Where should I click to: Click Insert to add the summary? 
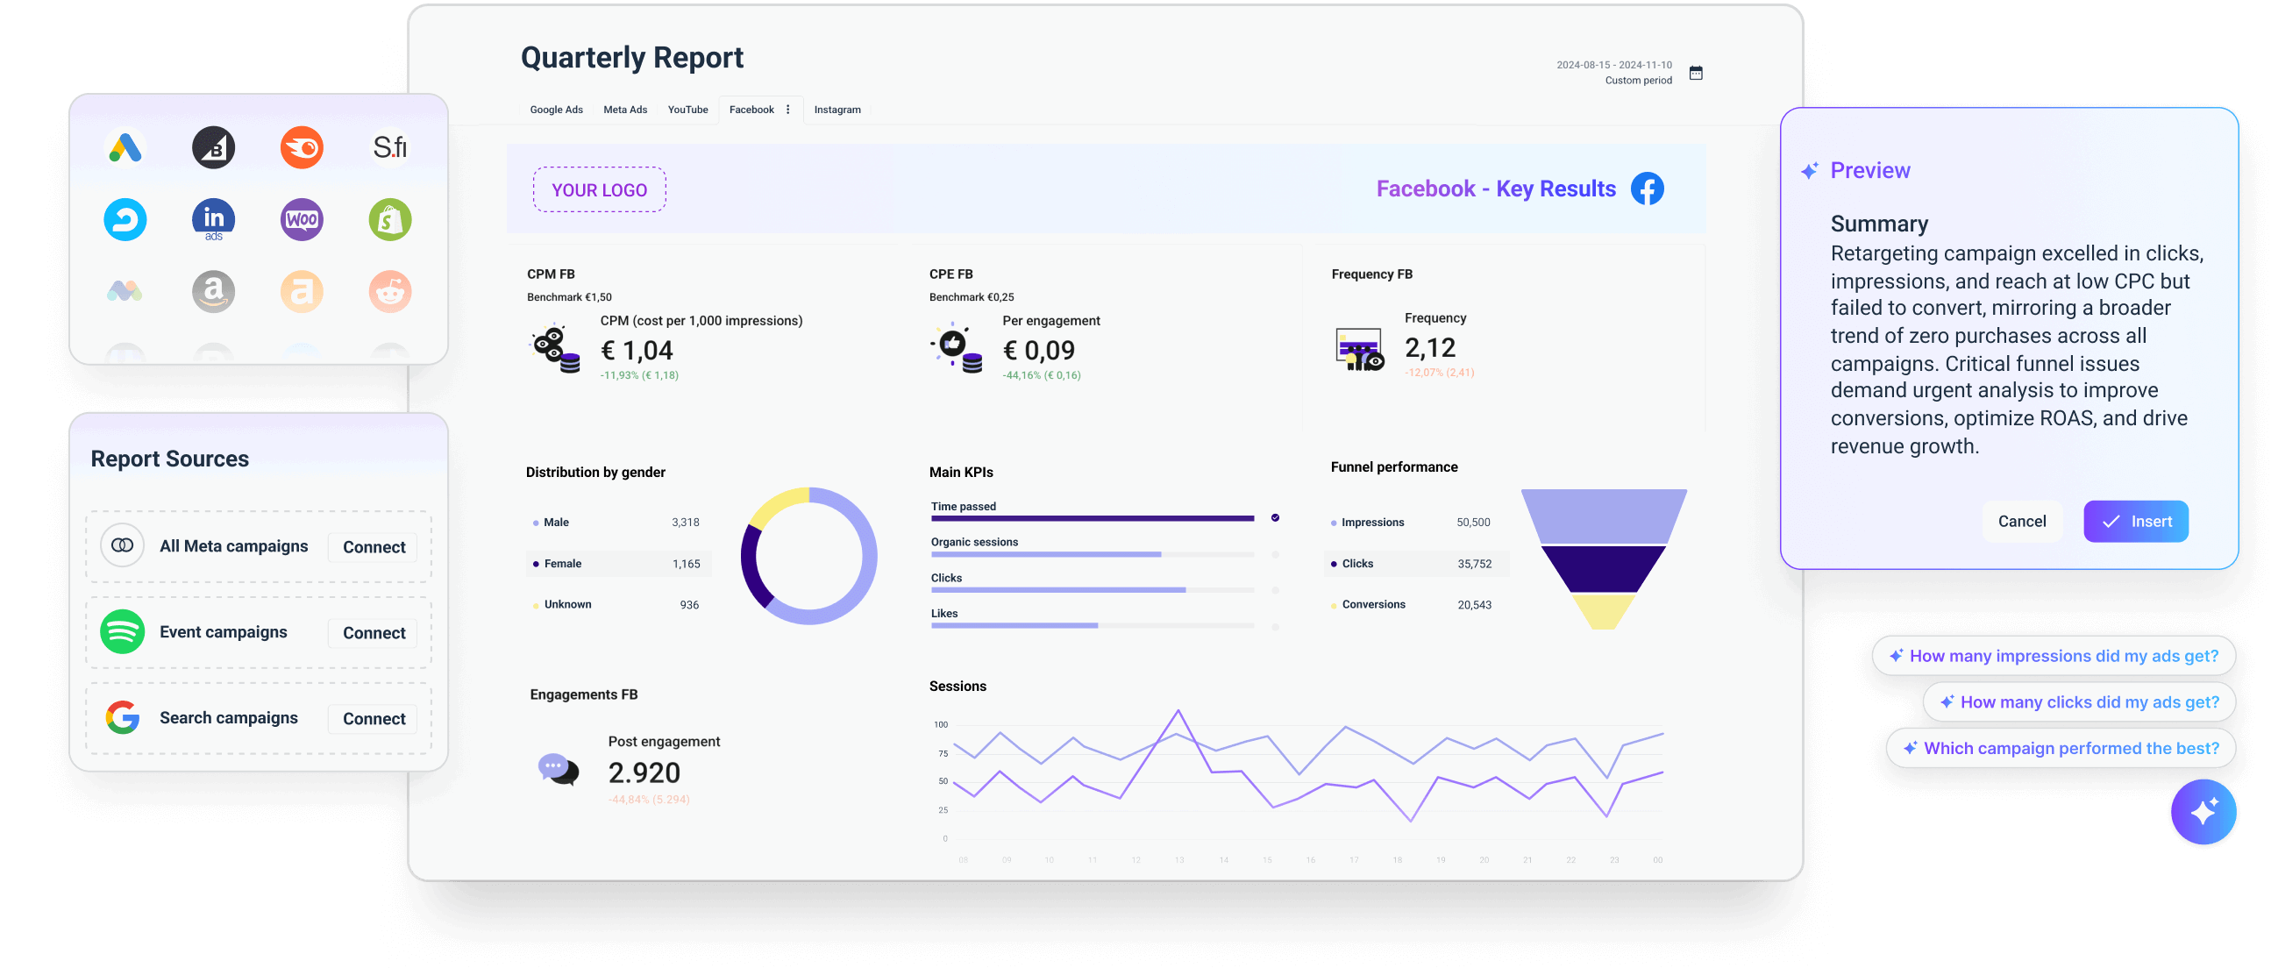pyautogui.click(x=2135, y=521)
